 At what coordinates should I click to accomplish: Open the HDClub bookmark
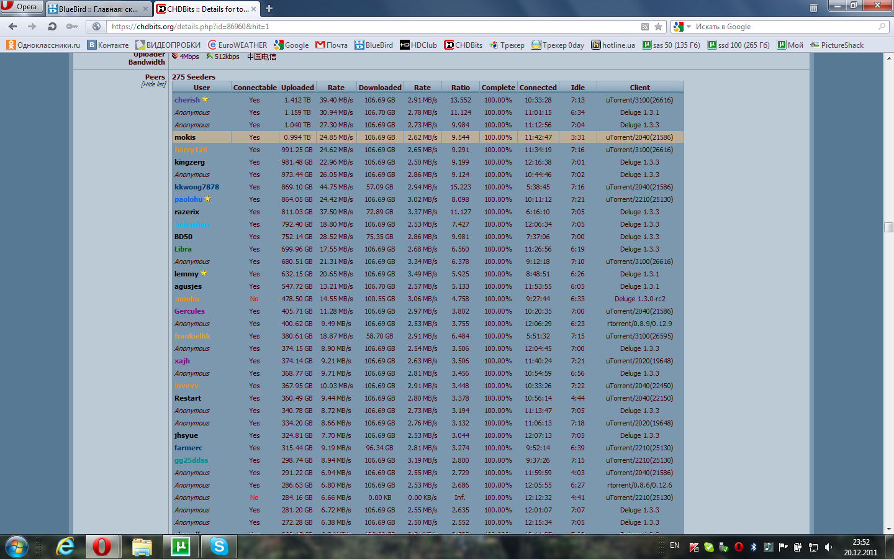[418, 45]
